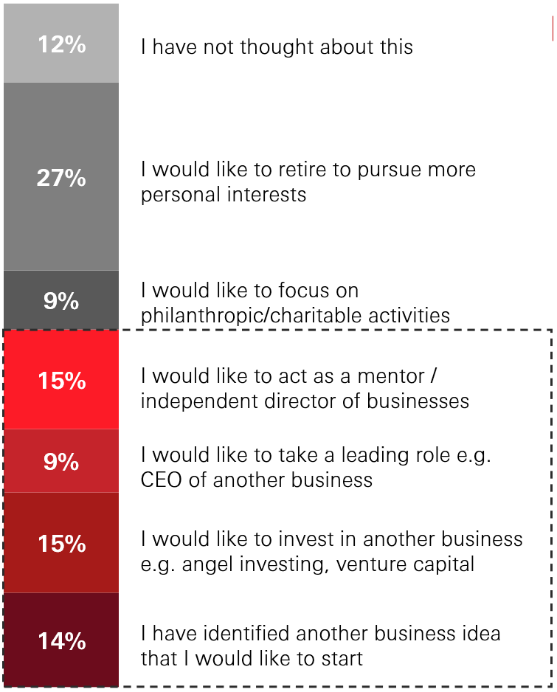557x692 pixels.
Task: Click the "14%" percentage text
Action: pos(61,641)
